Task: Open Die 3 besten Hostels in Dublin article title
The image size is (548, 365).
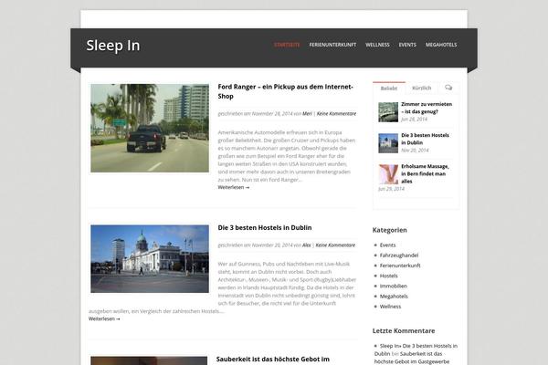Action: click(265, 228)
